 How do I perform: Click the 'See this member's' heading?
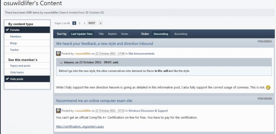click(23, 60)
